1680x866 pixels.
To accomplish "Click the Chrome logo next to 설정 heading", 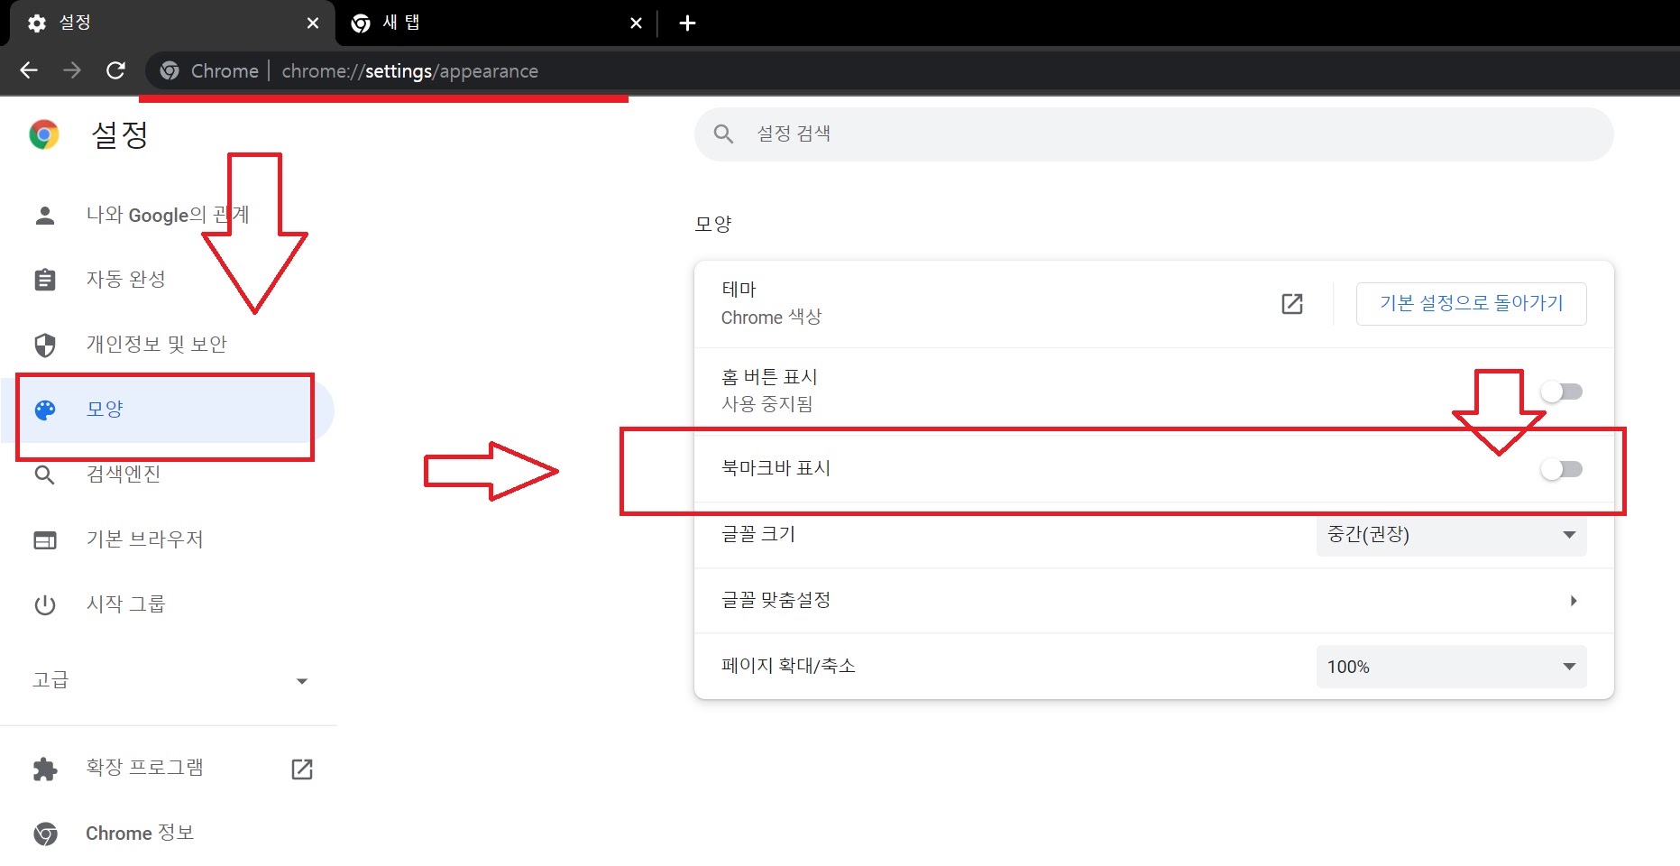I will [44, 134].
